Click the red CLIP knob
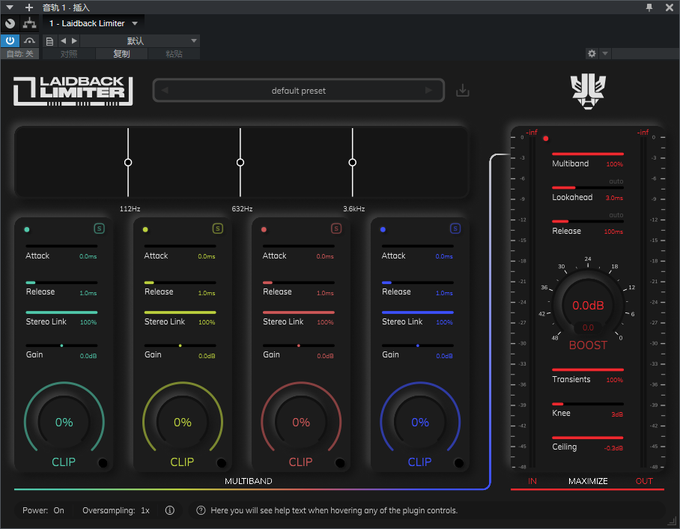680x529 pixels. coord(301,422)
